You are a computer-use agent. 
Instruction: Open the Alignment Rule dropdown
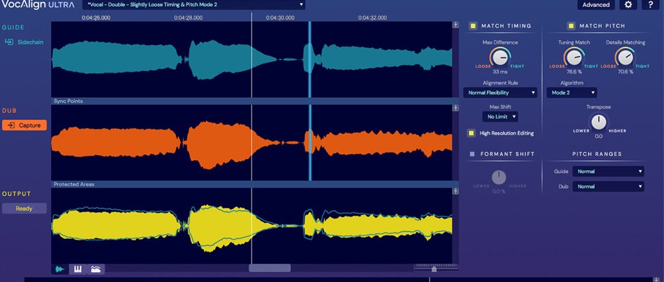pyautogui.click(x=500, y=92)
